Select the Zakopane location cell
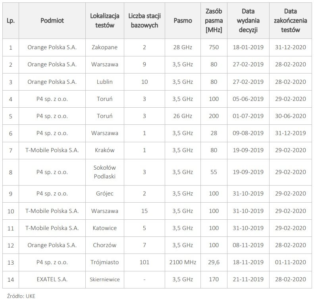The width and height of the screenshot is (314, 300). [105, 48]
